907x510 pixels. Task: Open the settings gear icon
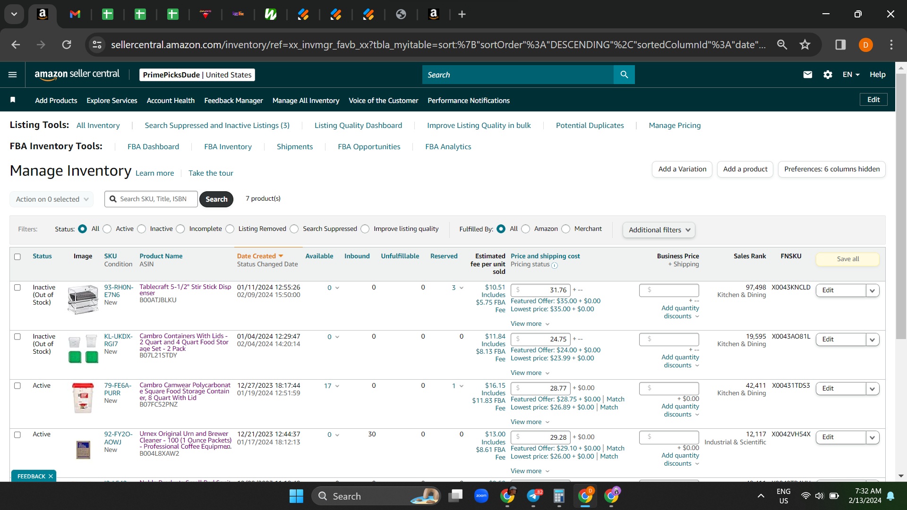tap(828, 75)
